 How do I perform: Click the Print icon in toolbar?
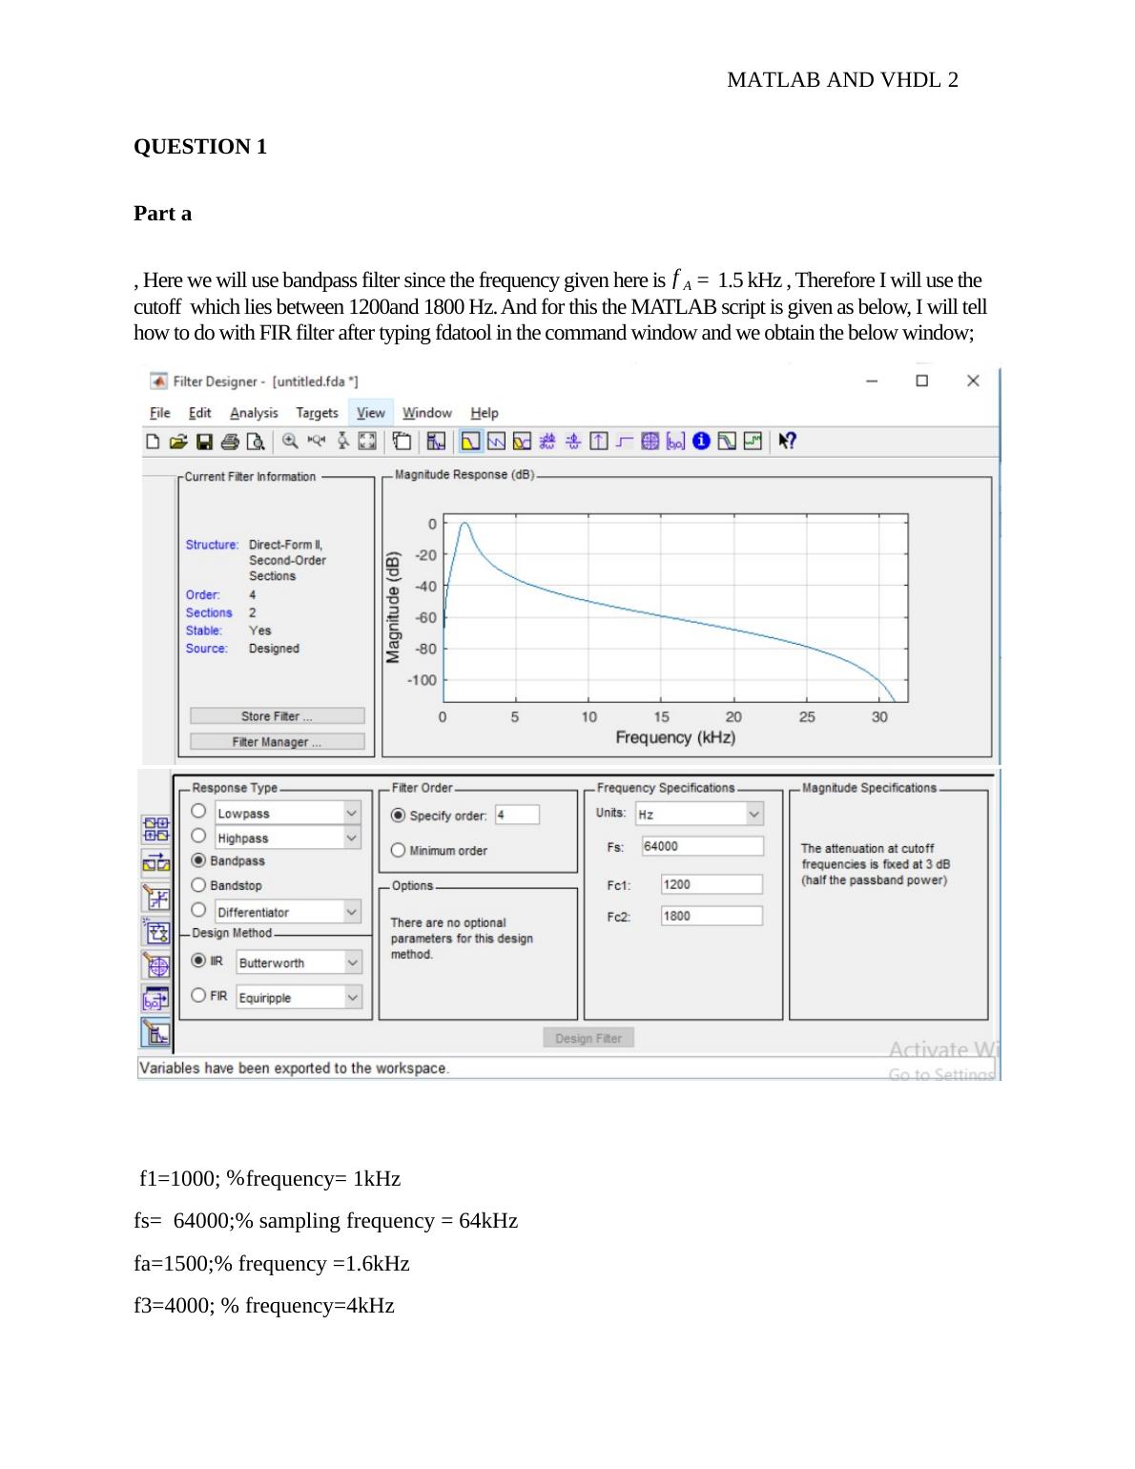click(x=230, y=442)
